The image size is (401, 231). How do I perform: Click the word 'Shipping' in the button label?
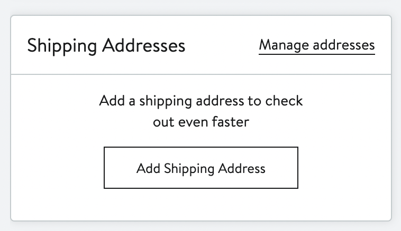(186, 169)
